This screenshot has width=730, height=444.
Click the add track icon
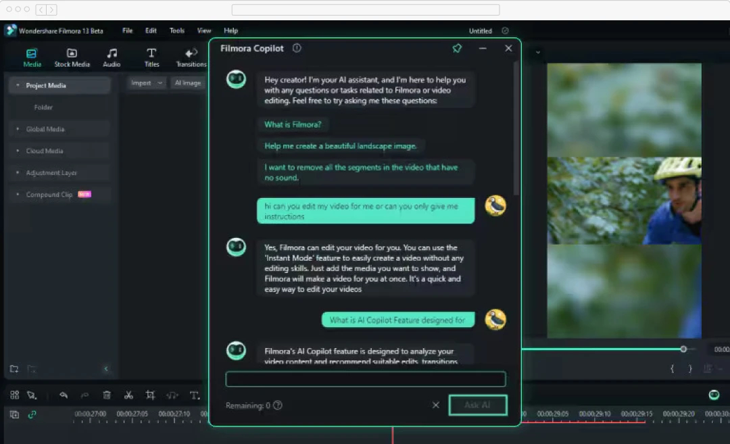pos(14,414)
